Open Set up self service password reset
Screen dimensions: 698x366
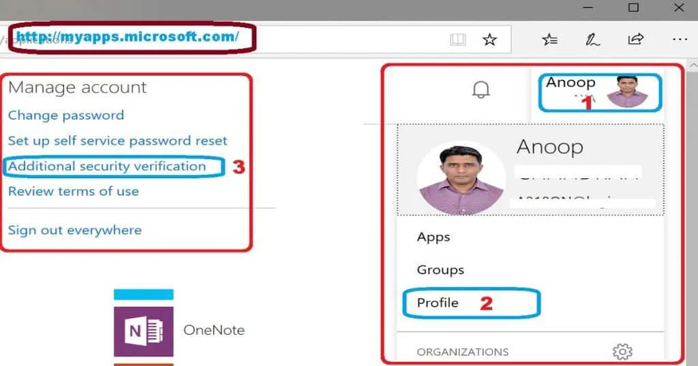tap(118, 141)
